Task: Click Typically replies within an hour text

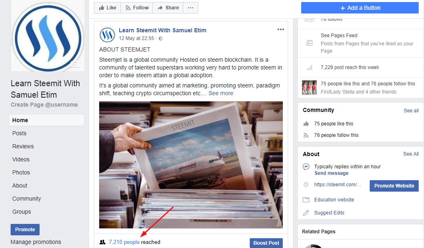Action: (347, 167)
